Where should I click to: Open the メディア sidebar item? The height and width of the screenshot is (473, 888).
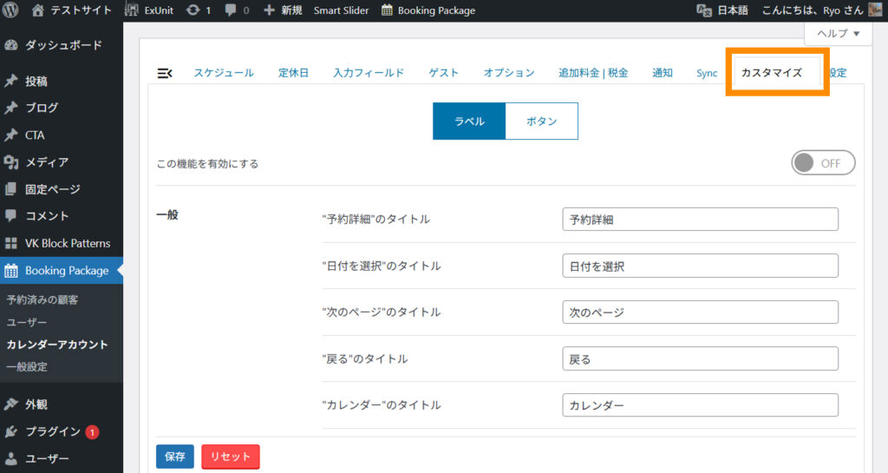pyautogui.click(x=47, y=162)
